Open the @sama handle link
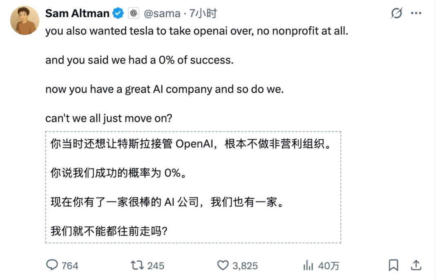 161,13
